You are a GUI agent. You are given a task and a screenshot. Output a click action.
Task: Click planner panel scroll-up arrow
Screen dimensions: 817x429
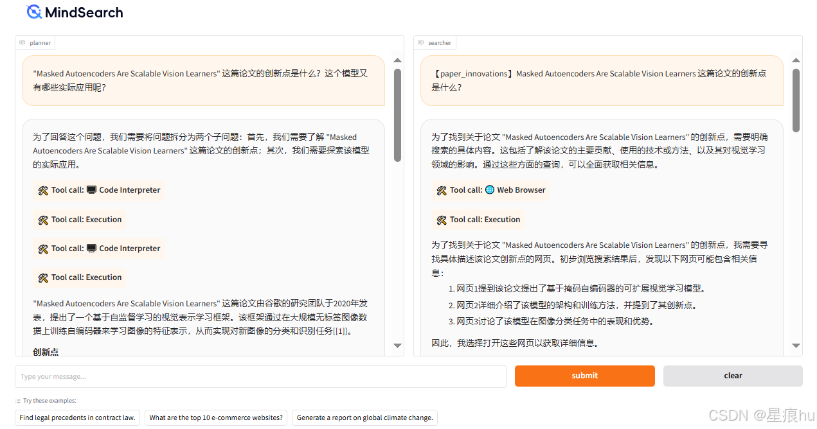coord(397,60)
